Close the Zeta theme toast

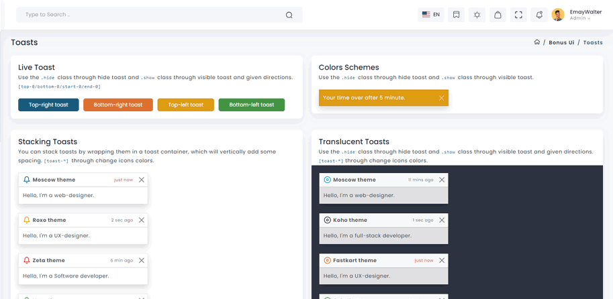tap(141, 260)
